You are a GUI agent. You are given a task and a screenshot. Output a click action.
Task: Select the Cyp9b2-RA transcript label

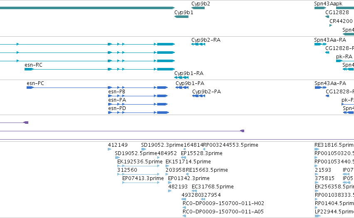[x=206, y=40]
